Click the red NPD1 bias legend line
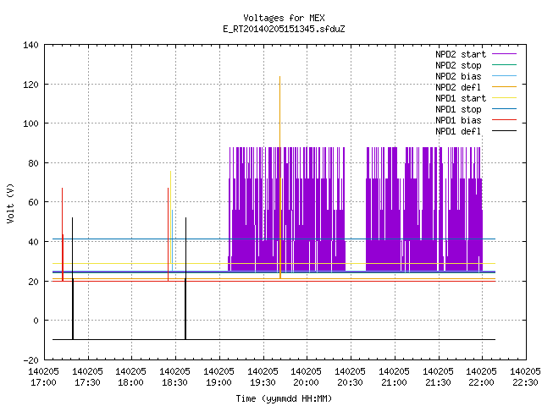The width and height of the screenshot is (542, 406). (505, 120)
